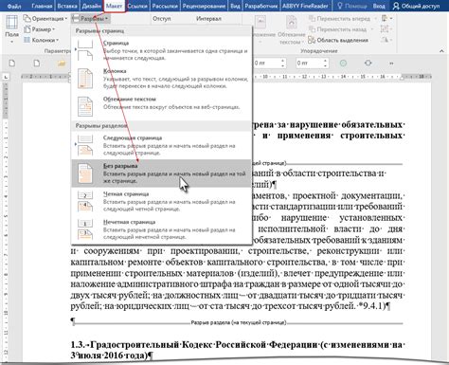Open the rotate objects dropdown
Viewport: 449px width, 365px height.
click(x=386, y=40)
